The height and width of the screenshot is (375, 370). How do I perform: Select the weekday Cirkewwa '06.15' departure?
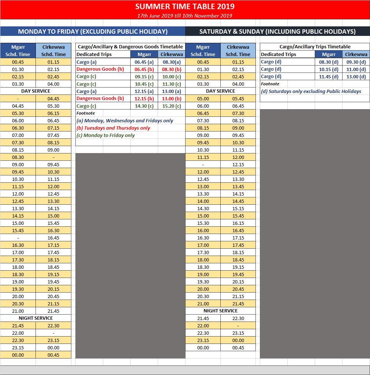click(53, 114)
